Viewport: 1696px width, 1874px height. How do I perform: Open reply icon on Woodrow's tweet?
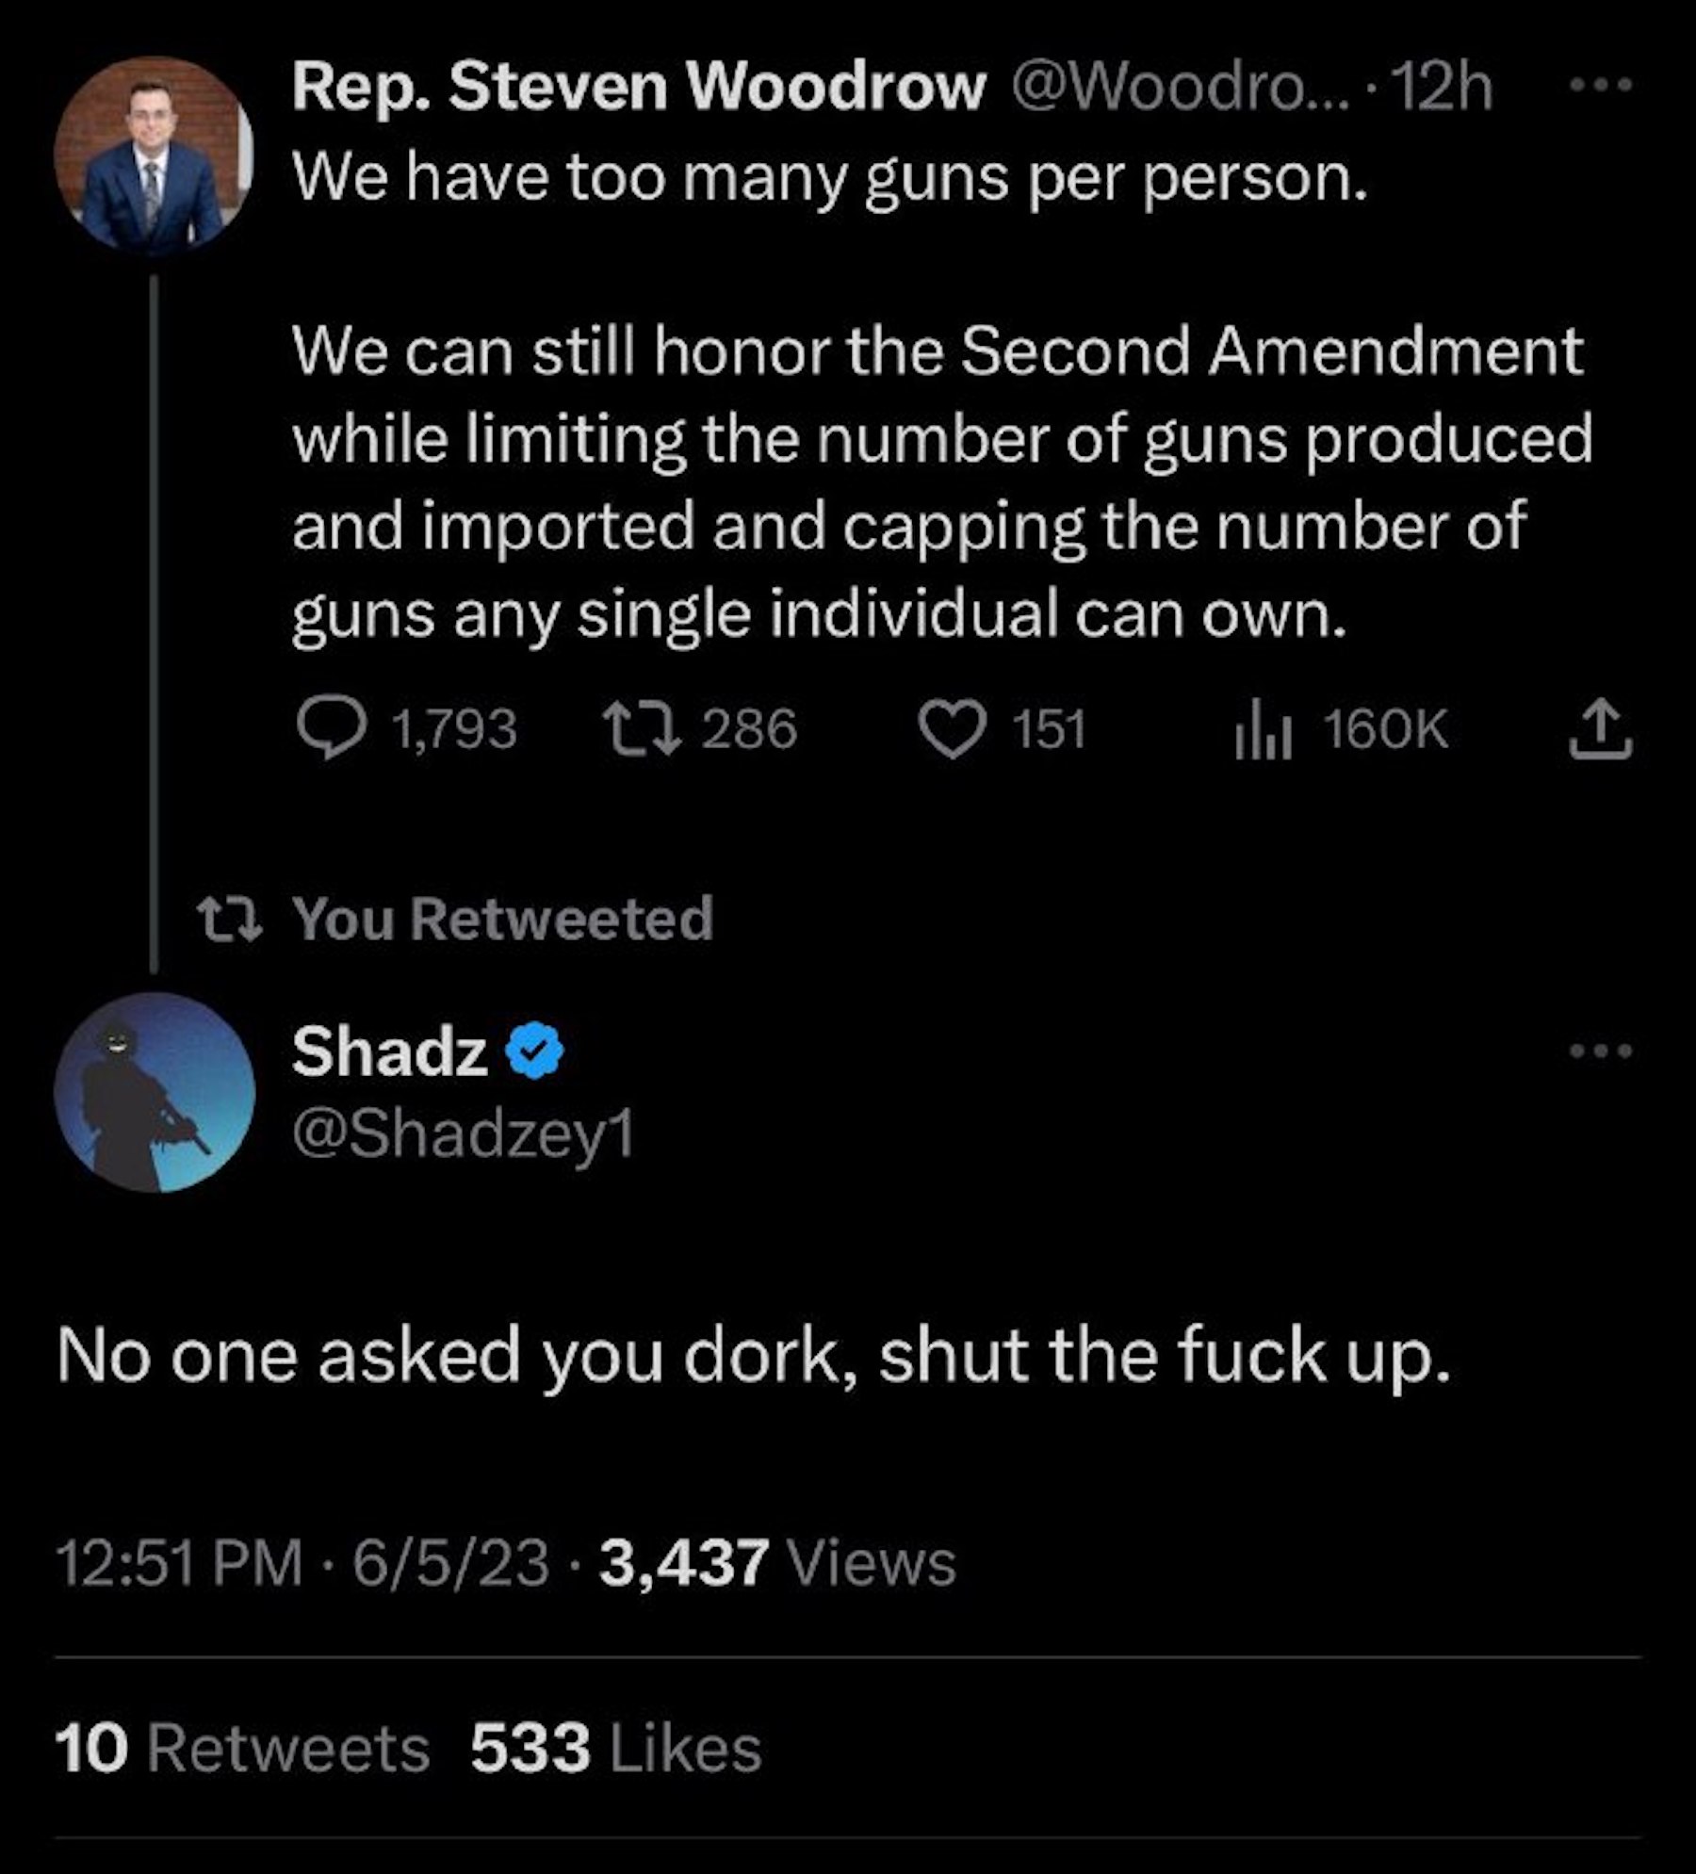point(331,730)
